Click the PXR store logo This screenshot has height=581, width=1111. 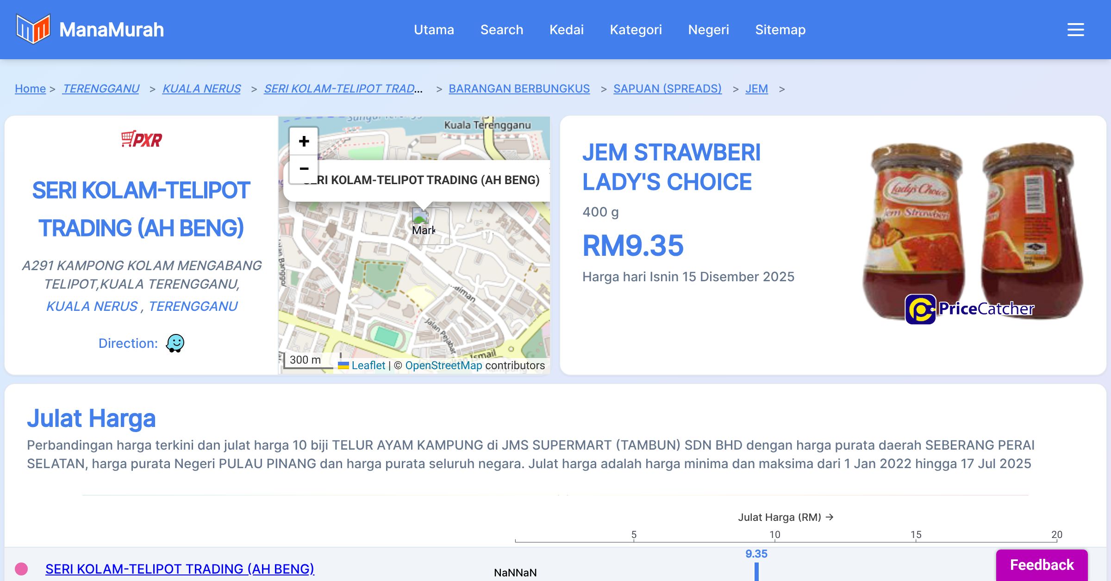pyautogui.click(x=141, y=139)
